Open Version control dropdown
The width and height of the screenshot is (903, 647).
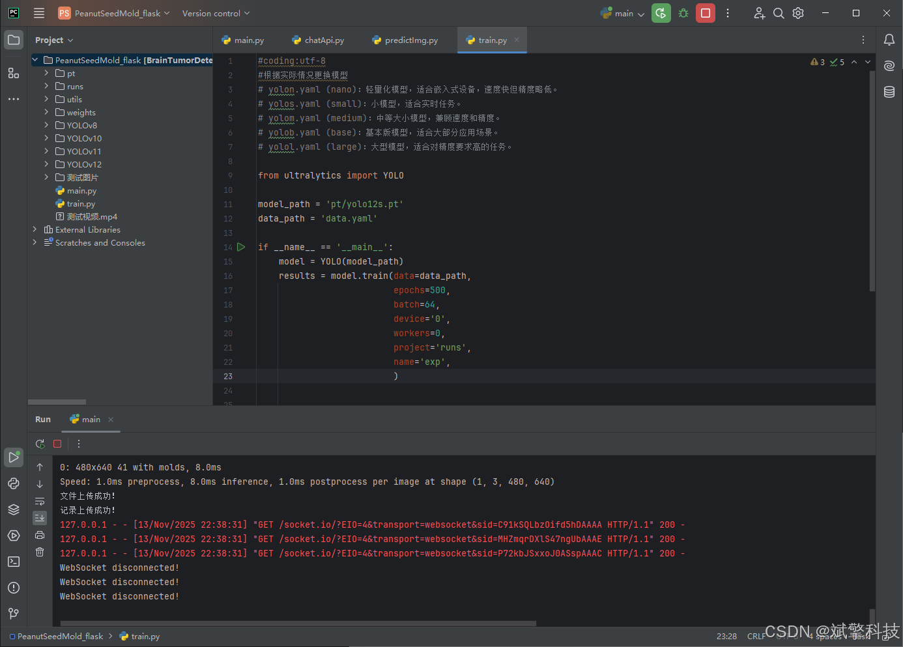click(216, 13)
